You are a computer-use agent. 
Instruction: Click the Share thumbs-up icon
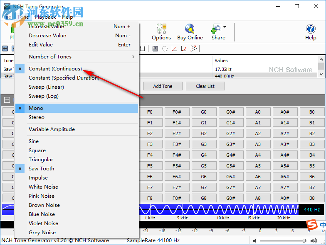point(216,29)
